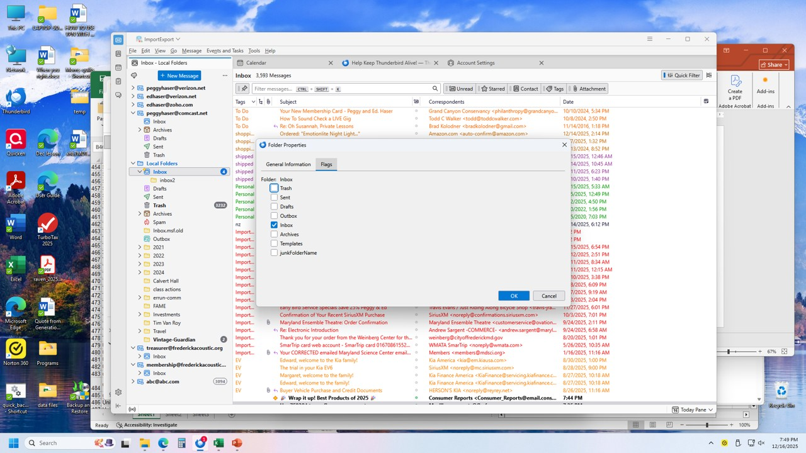Filter messages by Starred
Screen dimensions: 806x453
pos(492,89)
